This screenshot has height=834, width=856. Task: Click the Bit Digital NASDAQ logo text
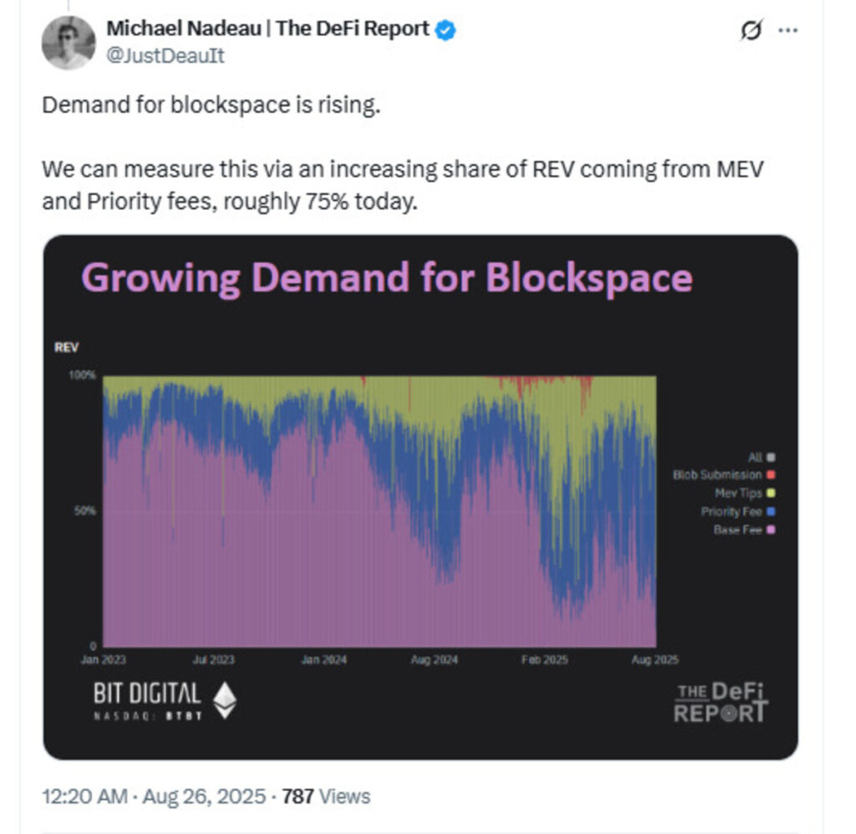tap(147, 701)
